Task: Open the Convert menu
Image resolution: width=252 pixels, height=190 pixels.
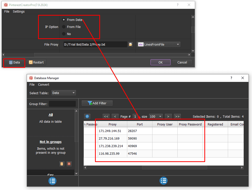Action: pos(44,85)
